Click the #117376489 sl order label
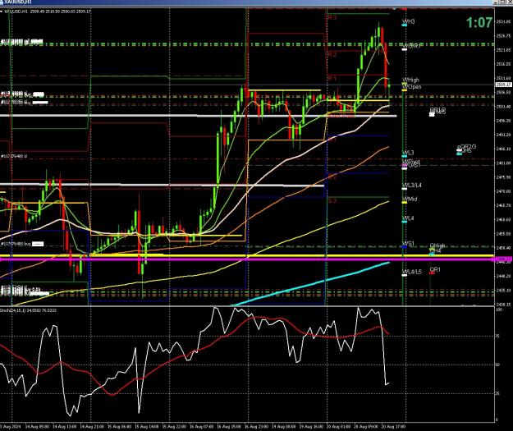The width and height of the screenshot is (513, 431). [14, 156]
